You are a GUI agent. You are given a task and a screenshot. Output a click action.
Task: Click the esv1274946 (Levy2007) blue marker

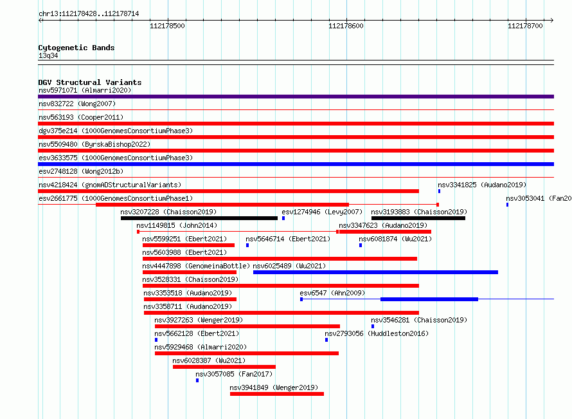(283, 218)
